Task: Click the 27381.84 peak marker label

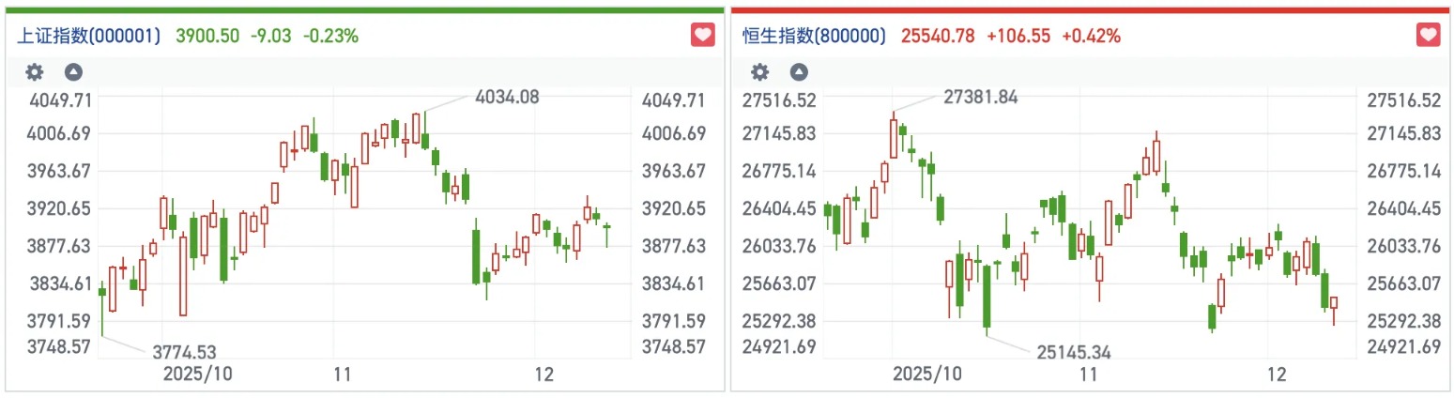Action: point(979,97)
